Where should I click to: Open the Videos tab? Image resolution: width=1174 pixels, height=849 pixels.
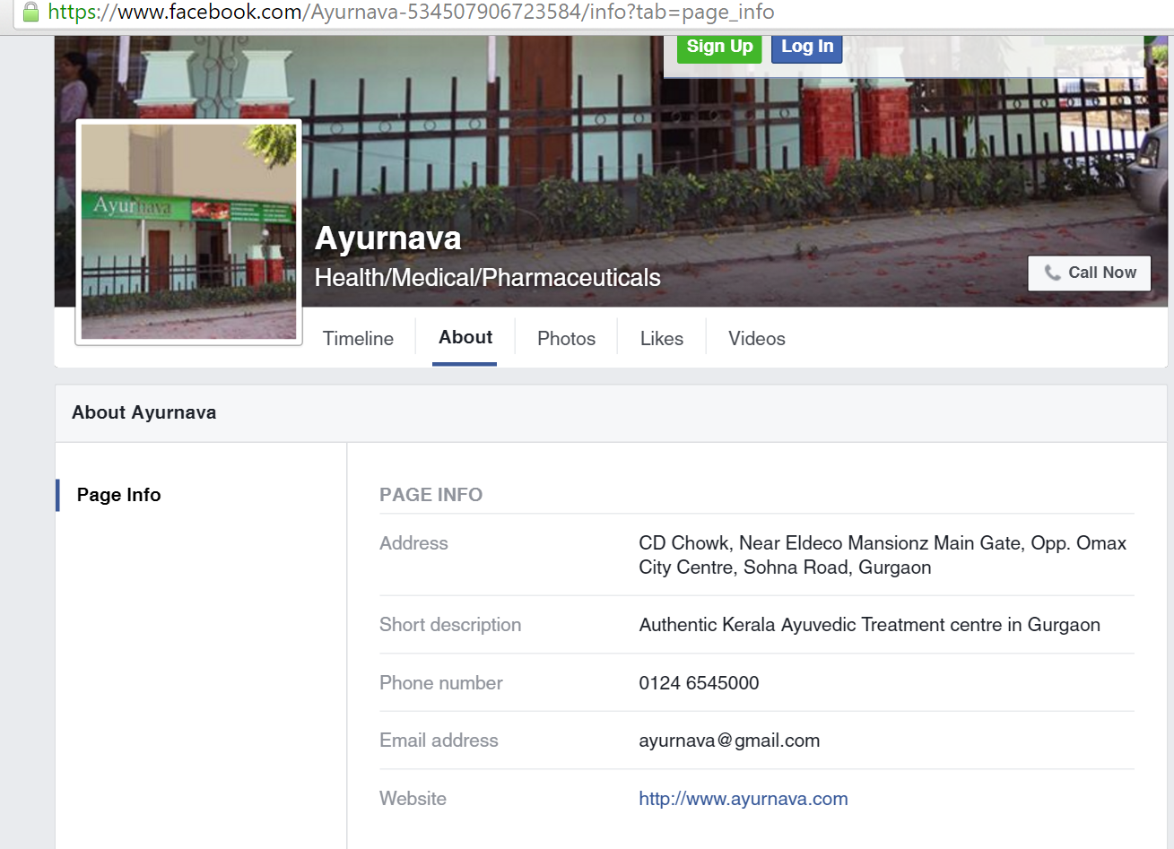coord(757,338)
